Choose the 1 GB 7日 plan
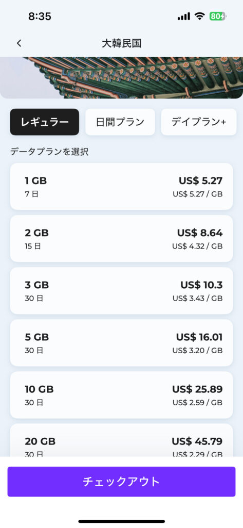243x528 pixels. [x=121, y=187]
